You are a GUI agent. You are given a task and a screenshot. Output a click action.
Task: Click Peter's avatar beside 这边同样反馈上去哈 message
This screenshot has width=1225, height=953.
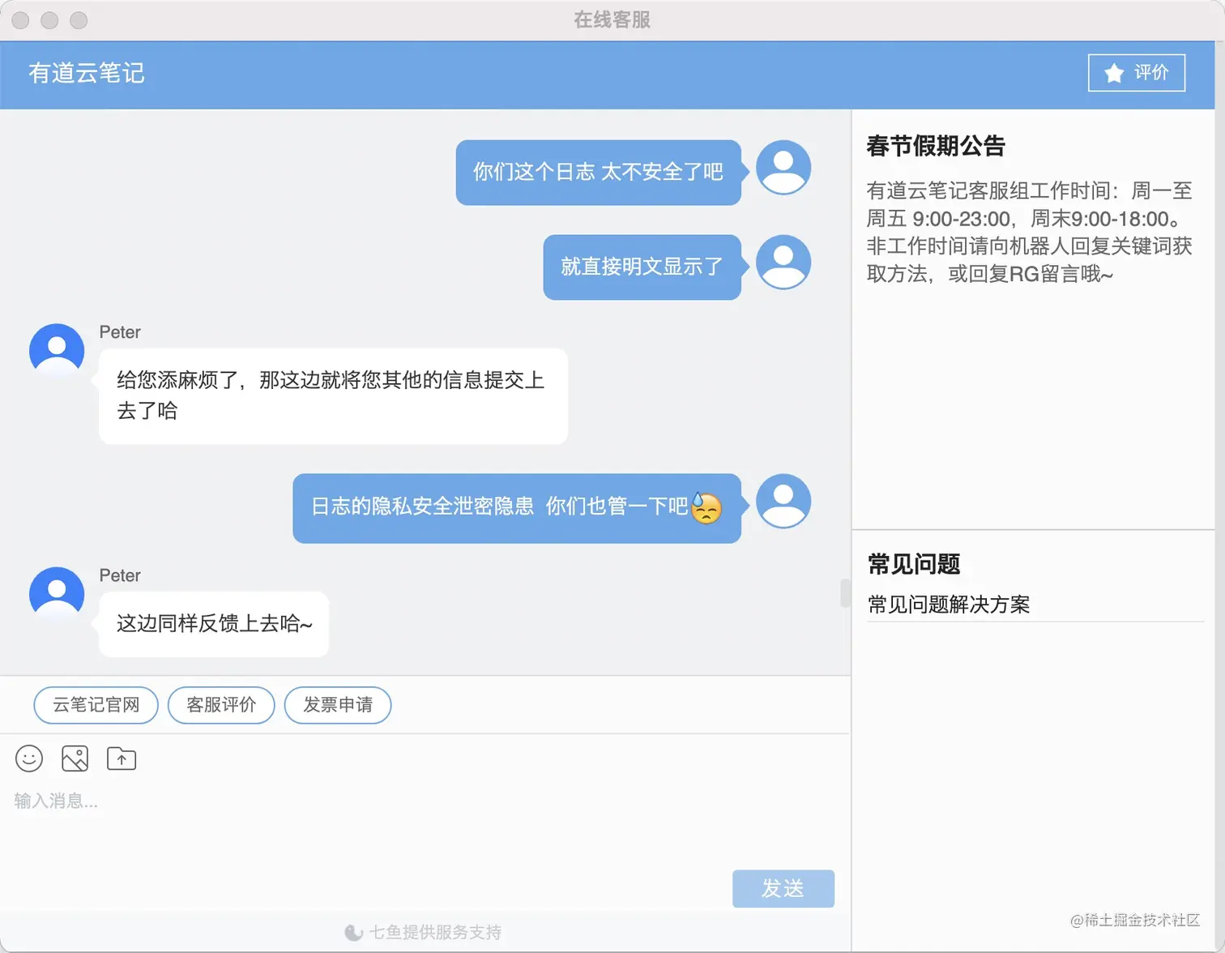coord(57,594)
